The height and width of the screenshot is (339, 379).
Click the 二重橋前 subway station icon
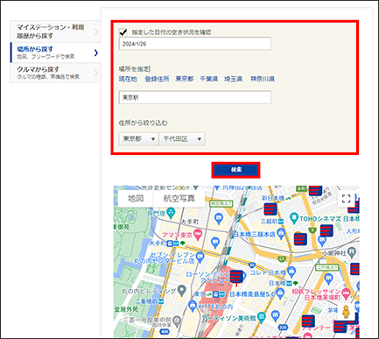[160, 301]
